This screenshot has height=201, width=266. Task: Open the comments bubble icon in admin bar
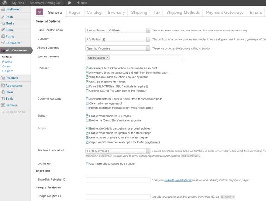click(69, 3)
